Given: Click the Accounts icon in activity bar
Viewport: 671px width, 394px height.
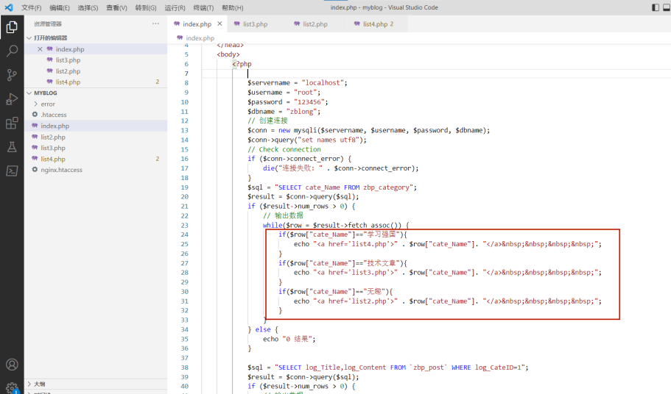Looking at the screenshot, I should (12, 365).
